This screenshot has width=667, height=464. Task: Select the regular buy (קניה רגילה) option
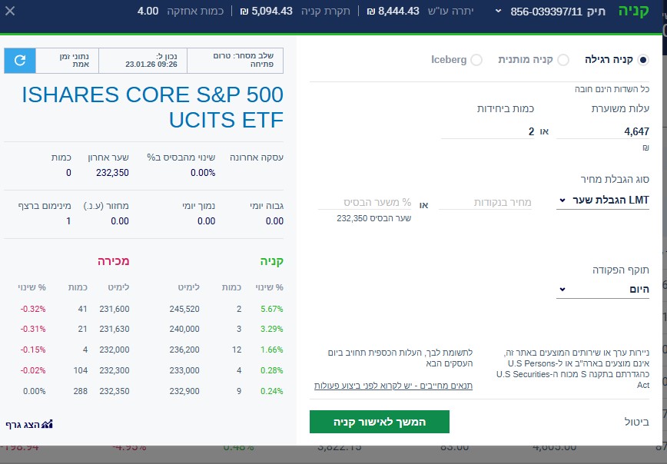[643, 60]
